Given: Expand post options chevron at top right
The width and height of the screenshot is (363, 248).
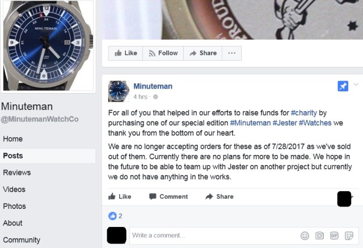Looking at the screenshot, I should click(x=356, y=85).
